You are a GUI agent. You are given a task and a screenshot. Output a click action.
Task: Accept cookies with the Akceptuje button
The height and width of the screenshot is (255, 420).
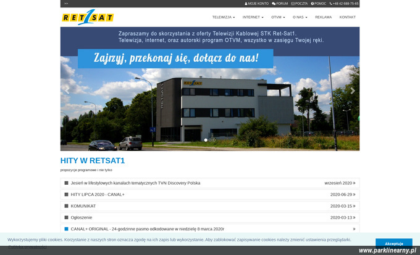coord(394,243)
